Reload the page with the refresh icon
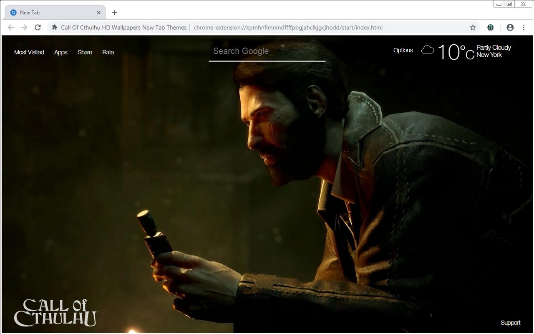This screenshot has height=334, width=534. pyautogui.click(x=38, y=28)
